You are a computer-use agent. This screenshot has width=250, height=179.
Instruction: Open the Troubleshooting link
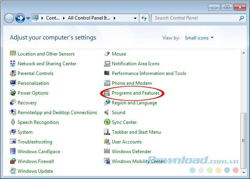35,142
